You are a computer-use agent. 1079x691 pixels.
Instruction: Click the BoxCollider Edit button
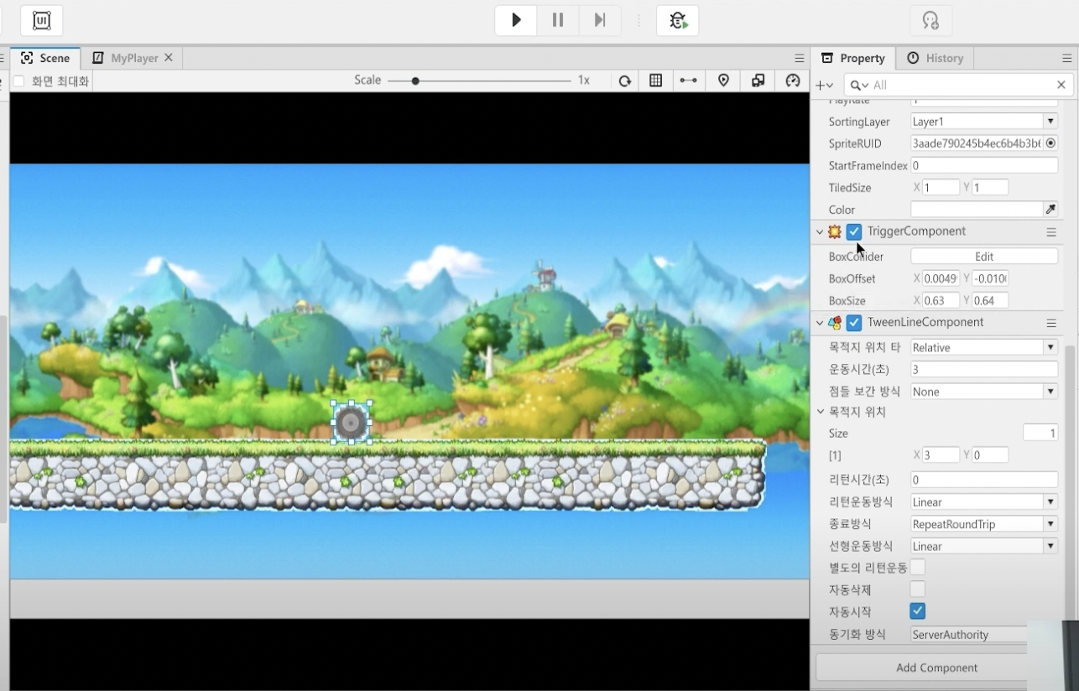(984, 257)
